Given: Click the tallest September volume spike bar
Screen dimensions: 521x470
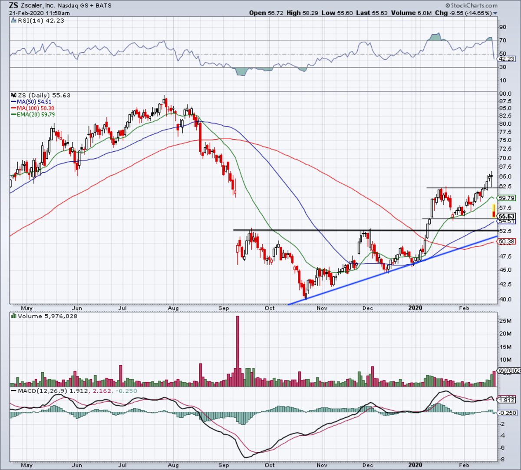Looking at the screenshot, I should point(237,351).
